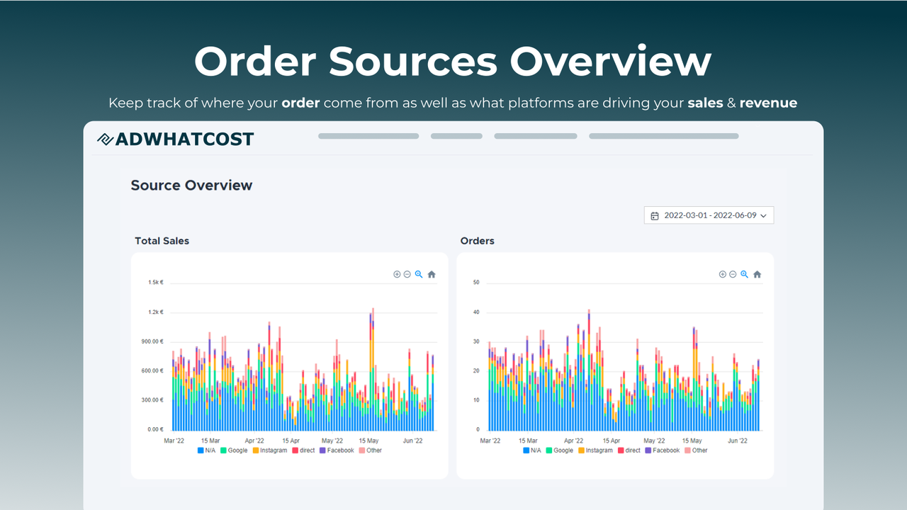Reset Orders chart zoom via home icon
The width and height of the screenshot is (907, 510).
756,274
